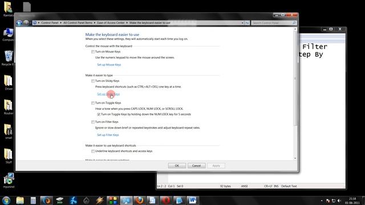Viewport: 365px width, 205px height.
Task: Show hidden system tray icons
Action: point(322,200)
